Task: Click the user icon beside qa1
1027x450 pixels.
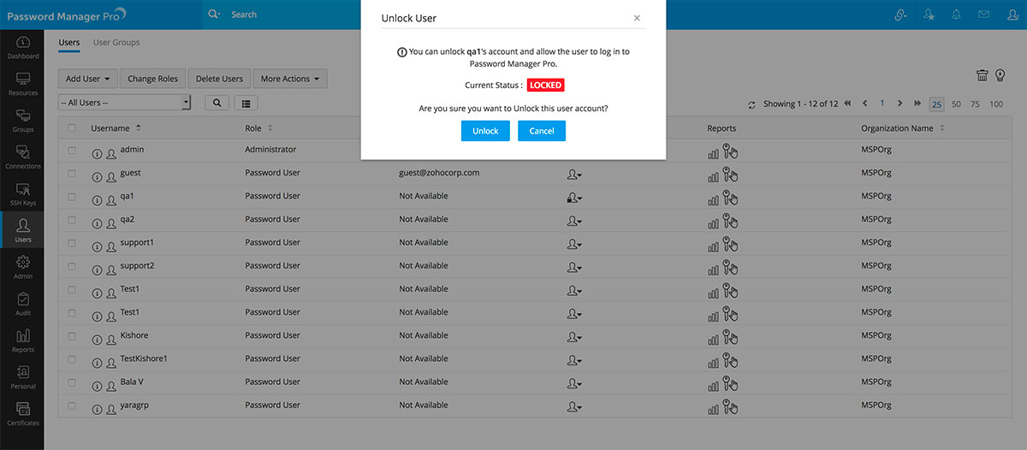Action: click(111, 200)
